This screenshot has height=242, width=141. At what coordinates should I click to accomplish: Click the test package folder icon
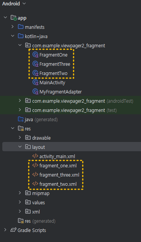[x=28, y=110]
